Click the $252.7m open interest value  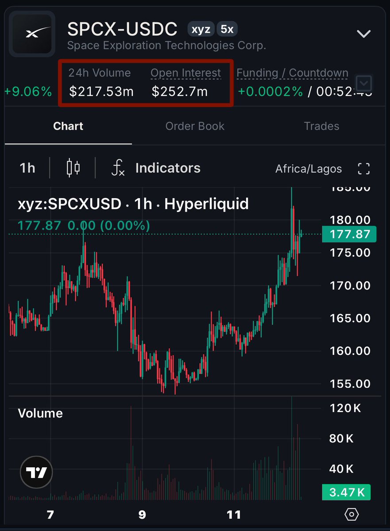[180, 92]
